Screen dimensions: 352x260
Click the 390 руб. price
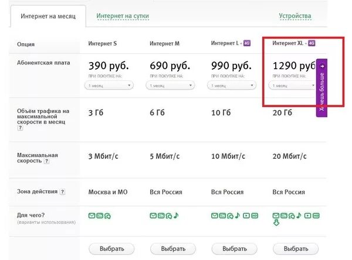click(109, 66)
